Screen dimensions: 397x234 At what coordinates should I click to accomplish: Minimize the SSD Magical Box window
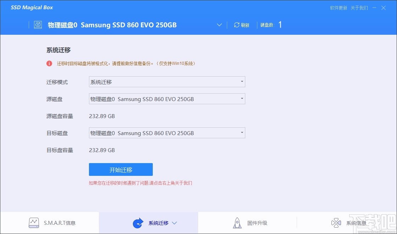tap(374, 8)
